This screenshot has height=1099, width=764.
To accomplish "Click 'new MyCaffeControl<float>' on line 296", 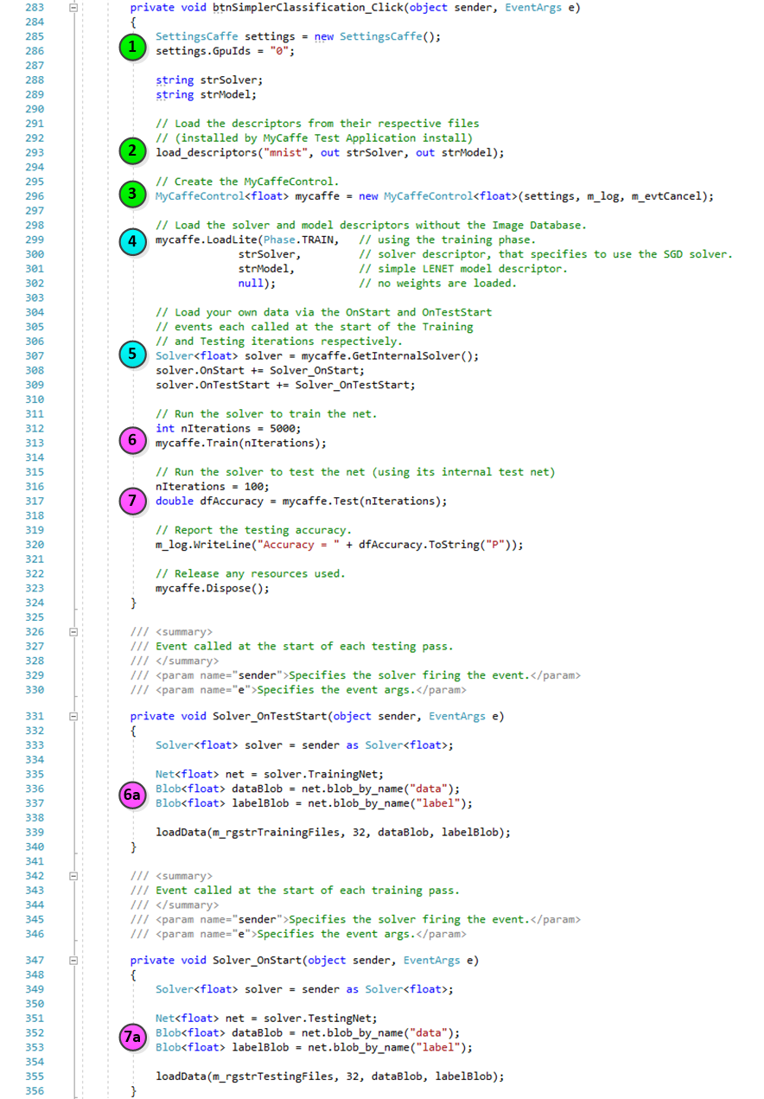I will [x=438, y=196].
